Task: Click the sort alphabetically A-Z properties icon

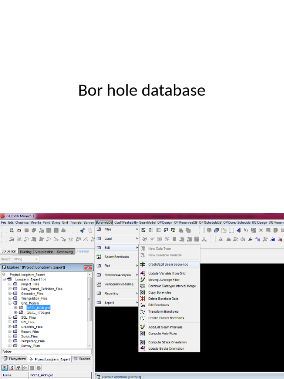Action: [11, 368]
